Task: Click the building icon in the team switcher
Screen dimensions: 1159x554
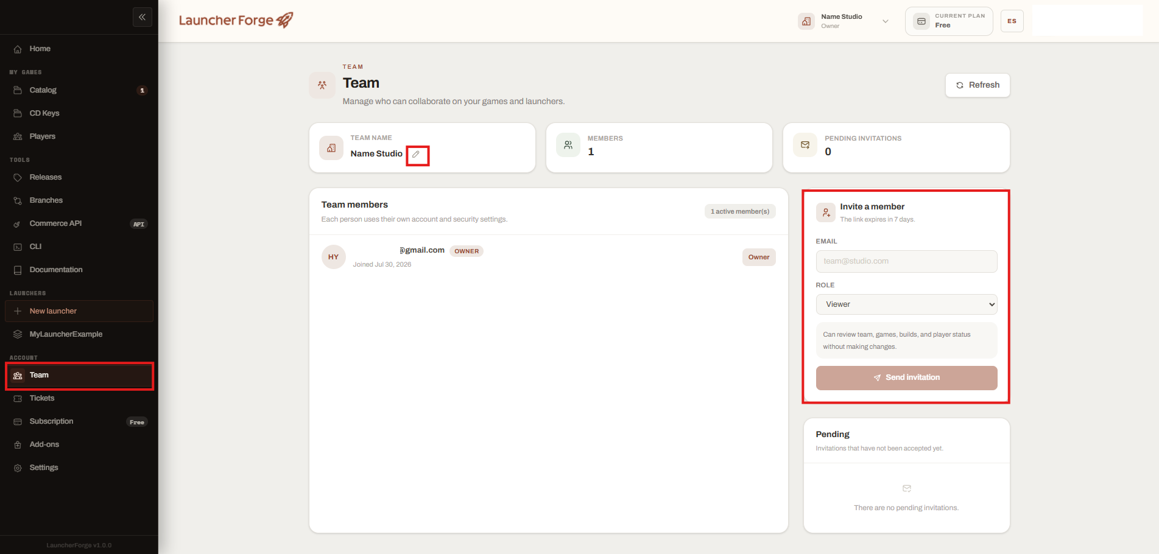Action: (x=806, y=21)
